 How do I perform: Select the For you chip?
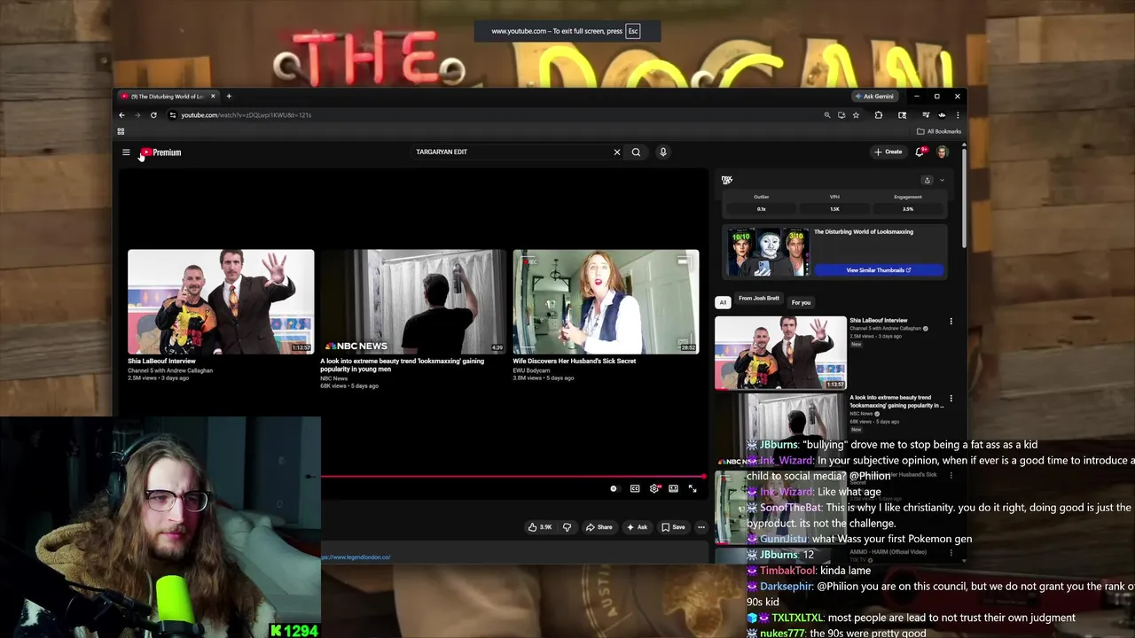point(801,302)
